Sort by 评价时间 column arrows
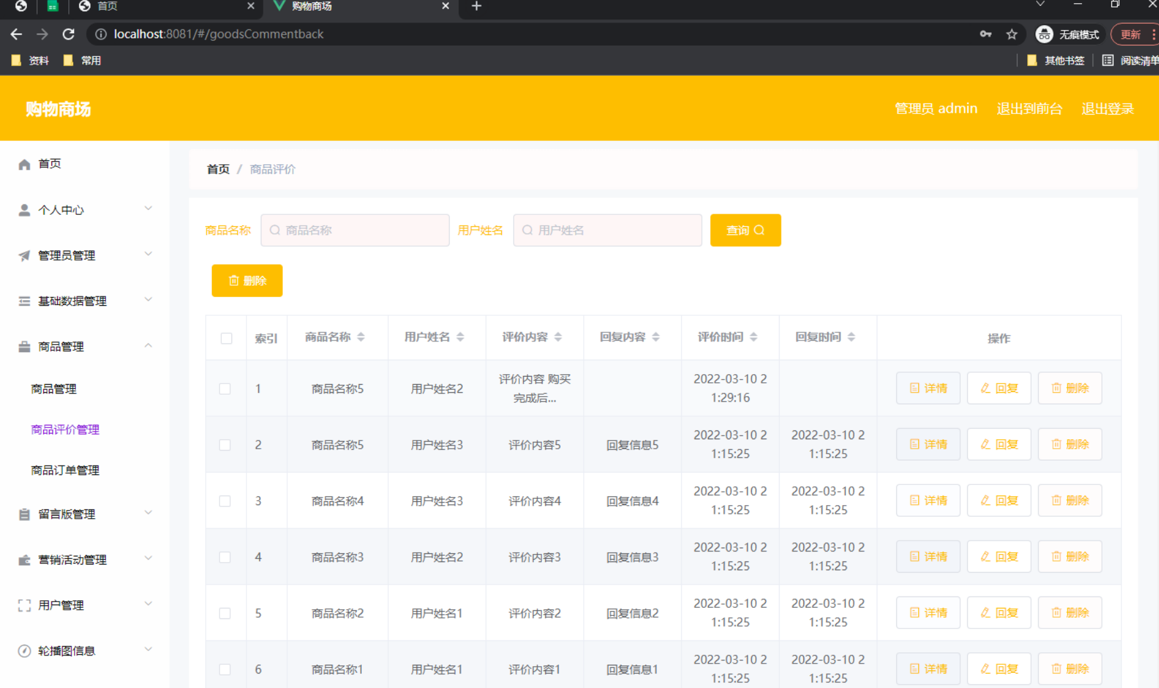1159x688 pixels. point(754,337)
